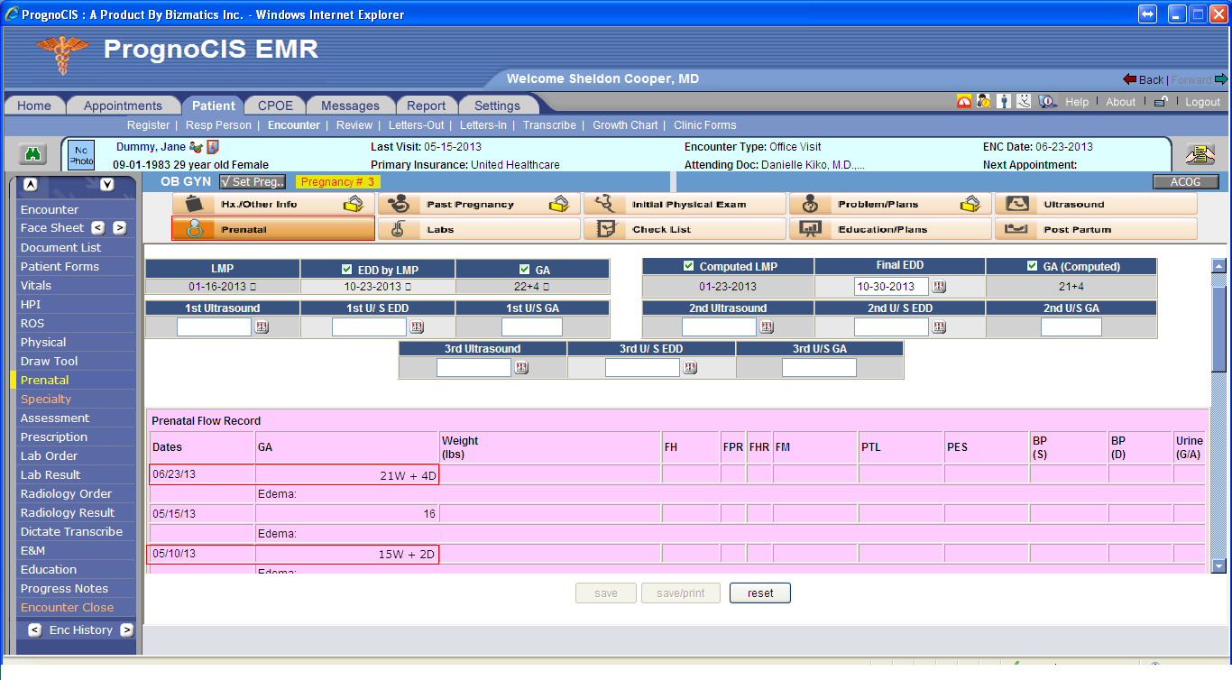Click the Final EDD date field
The height and width of the screenshot is (680, 1232).
pos(891,286)
